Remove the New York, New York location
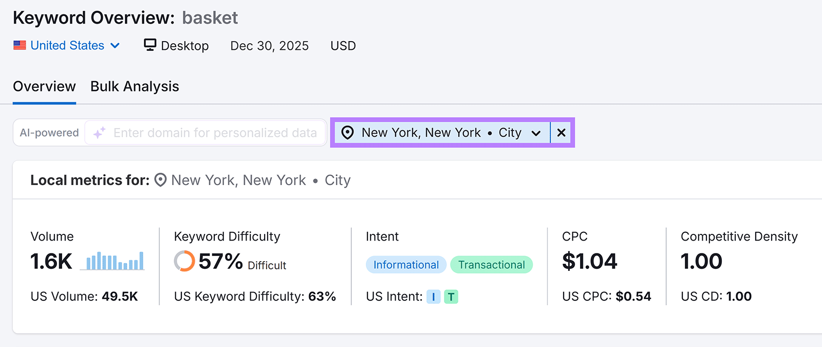This screenshot has width=822, height=347. pos(561,133)
